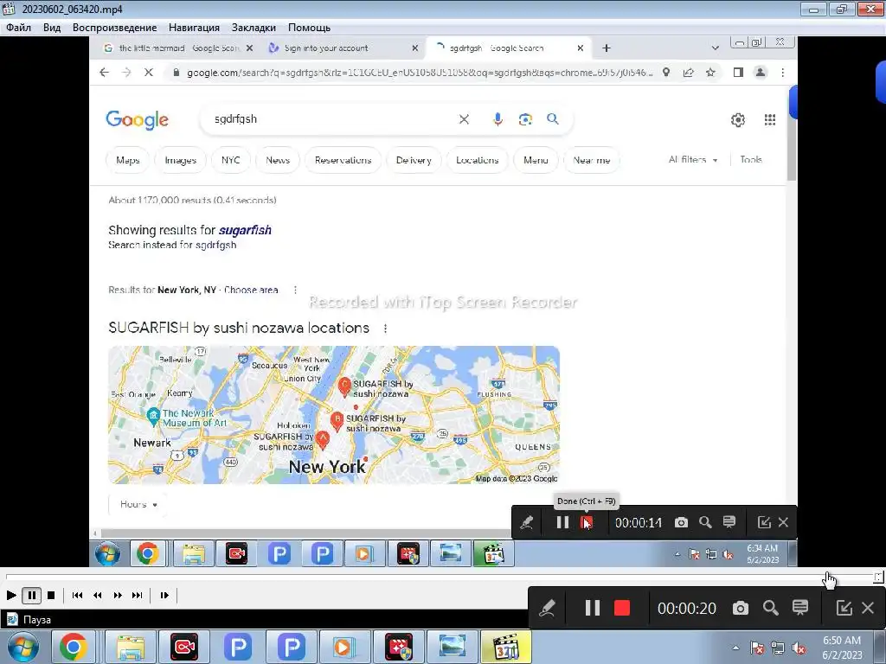Click the Google logo
The height and width of the screenshot is (664, 886).
pos(138,119)
